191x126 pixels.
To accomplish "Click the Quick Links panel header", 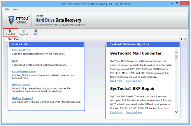I will coord(46,44).
